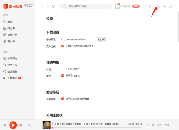This screenshot has width=179, height=130.
Task: Switch to mini player mode icon
Action: pos(159,6)
